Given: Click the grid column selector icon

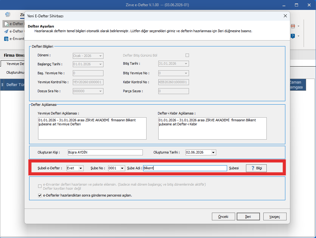Looking at the screenshot, I should point(2,85).
